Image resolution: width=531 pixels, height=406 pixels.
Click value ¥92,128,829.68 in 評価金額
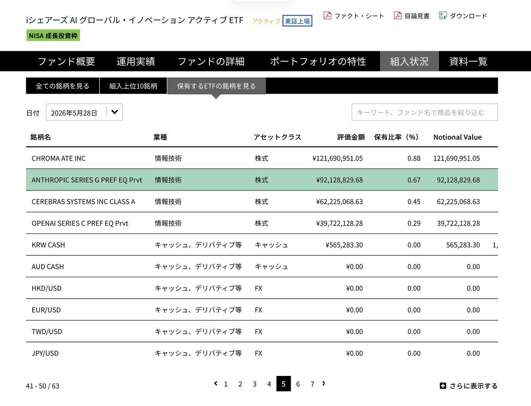point(339,180)
